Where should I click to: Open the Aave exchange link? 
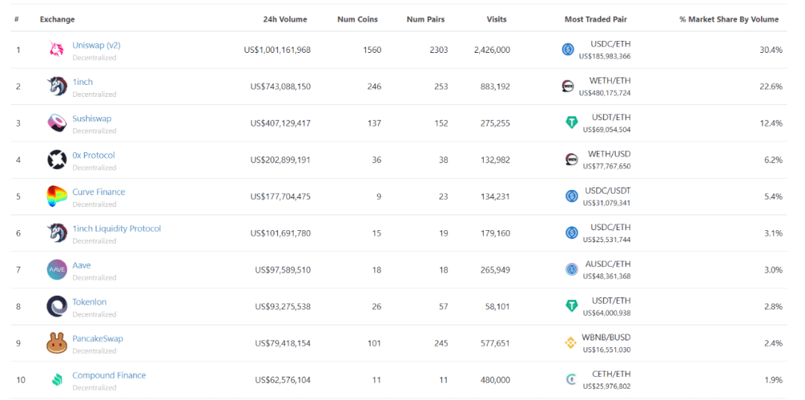pos(82,265)
